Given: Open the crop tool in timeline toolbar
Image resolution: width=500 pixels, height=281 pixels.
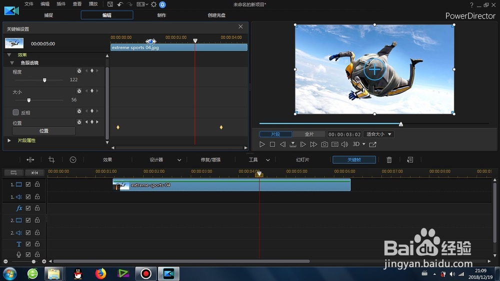Looking at the screenshot, I should point(51,160).
